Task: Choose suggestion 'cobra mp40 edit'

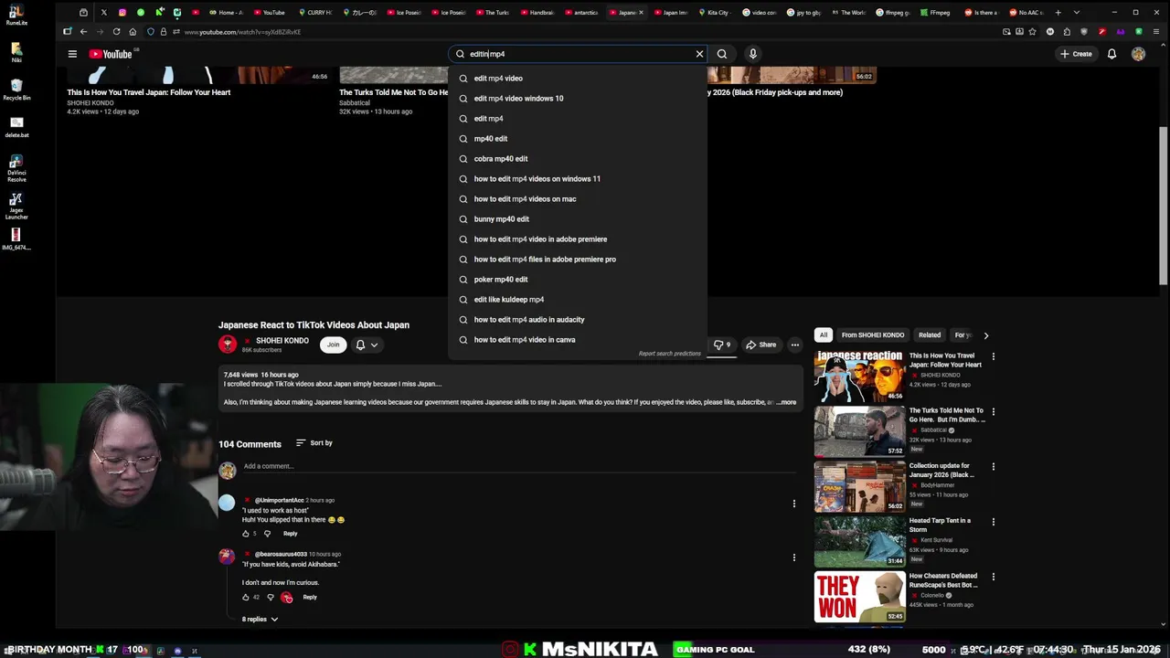Action: (x=578, y=159)
